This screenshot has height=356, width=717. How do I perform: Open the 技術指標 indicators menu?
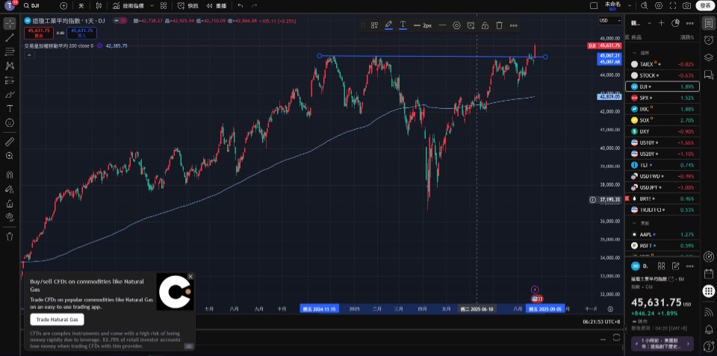tap(127, 6)
